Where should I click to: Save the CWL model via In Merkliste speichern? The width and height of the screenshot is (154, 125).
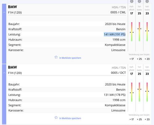[70, 58]
